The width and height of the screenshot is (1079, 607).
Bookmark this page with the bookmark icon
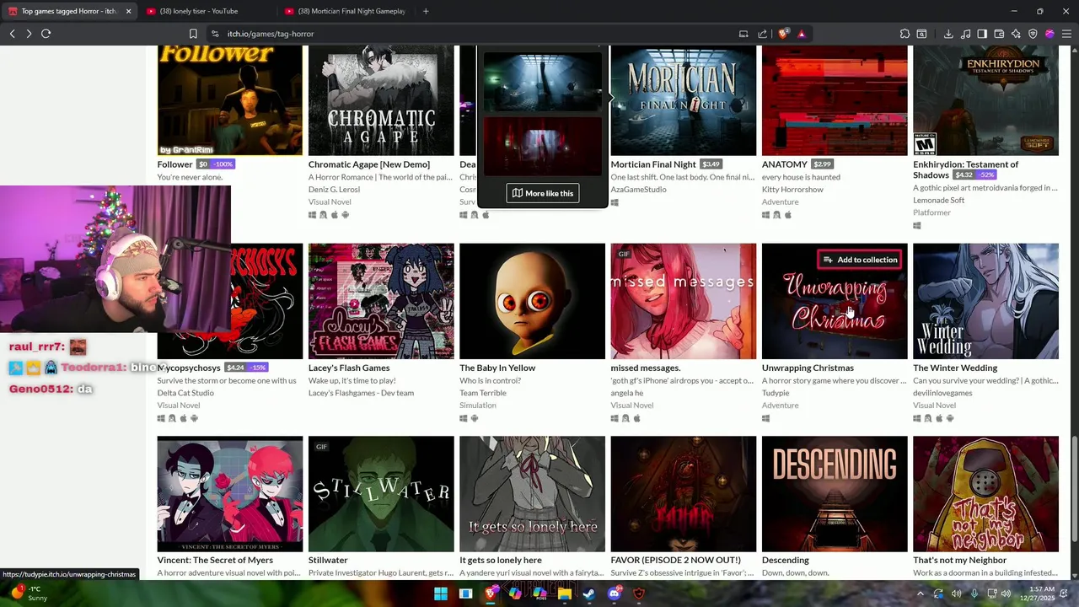click(193, 34)
